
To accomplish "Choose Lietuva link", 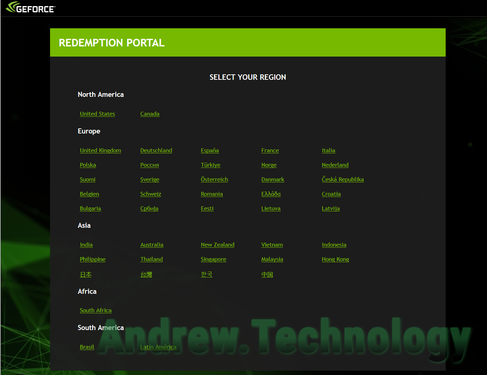I will point(271,209).
